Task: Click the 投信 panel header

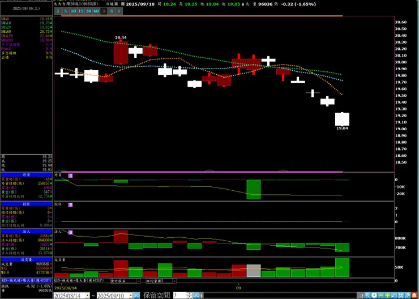Action: point(26,204)
